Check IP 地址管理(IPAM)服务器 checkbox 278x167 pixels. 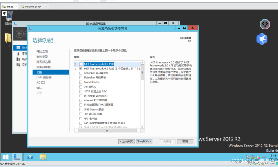tap(81, 105)
